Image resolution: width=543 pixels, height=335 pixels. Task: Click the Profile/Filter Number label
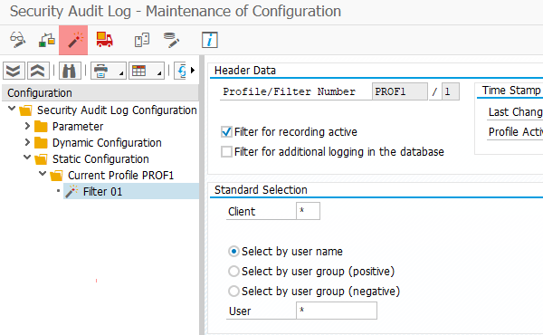point(290,91)
